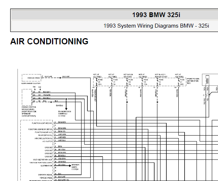Click the 'FUSE 20 30A' fuse label
Screen dimensions: 218x181
[x=100, y=82]
